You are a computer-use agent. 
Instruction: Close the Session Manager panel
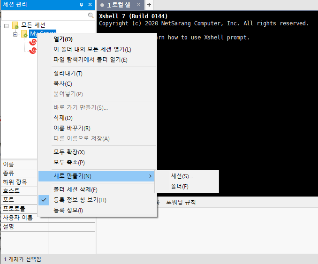(x=90, y=5)
